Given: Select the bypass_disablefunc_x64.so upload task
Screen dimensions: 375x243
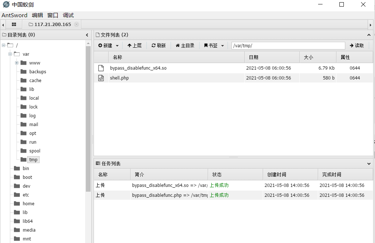Looking at the screenshot, I should click(233, 185).
